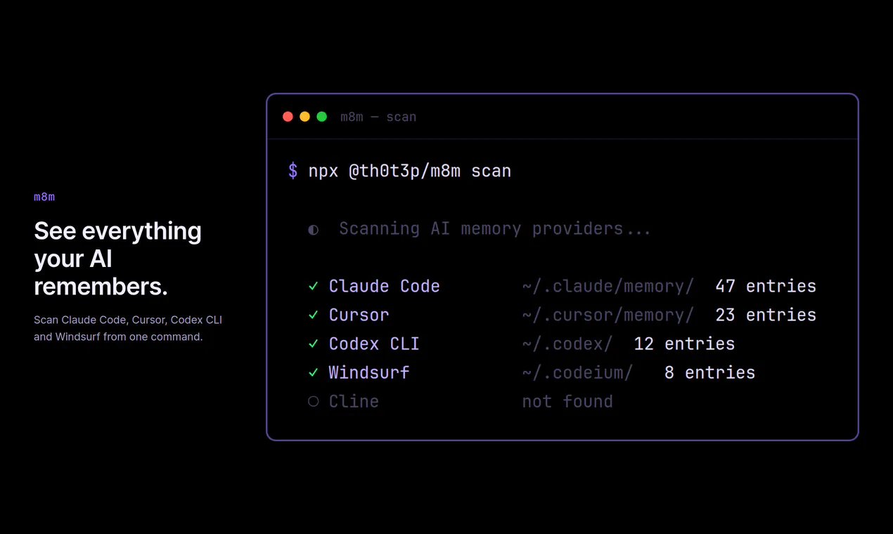893x534 pixels.
Task: Click the subtitle starting "Scan Claude Code, Cursor"
Action: pyautogui.click(x=128, y=328)
